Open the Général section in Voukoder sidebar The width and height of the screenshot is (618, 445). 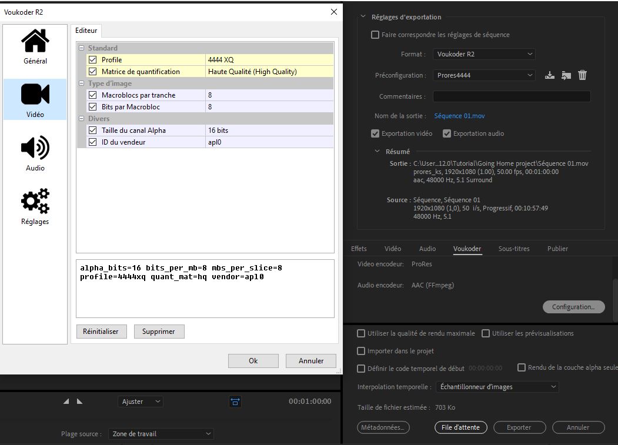(x=35, y=47)
